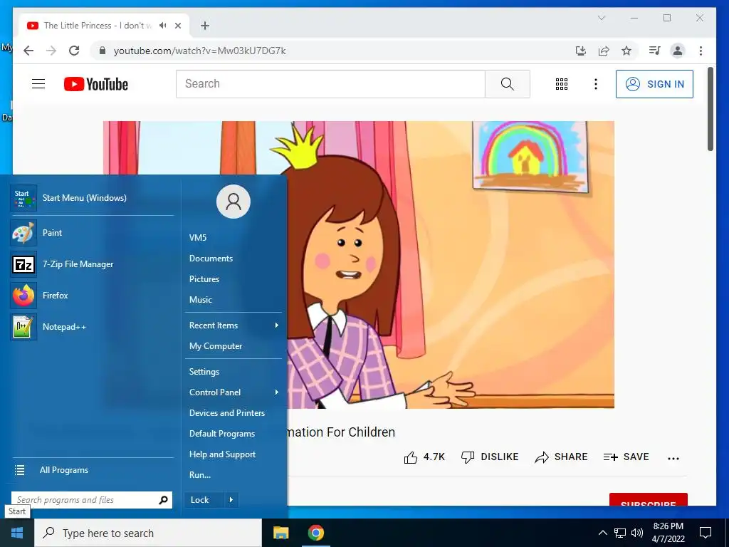Open Default Programs
729x547 pixels.
(222, 434)
